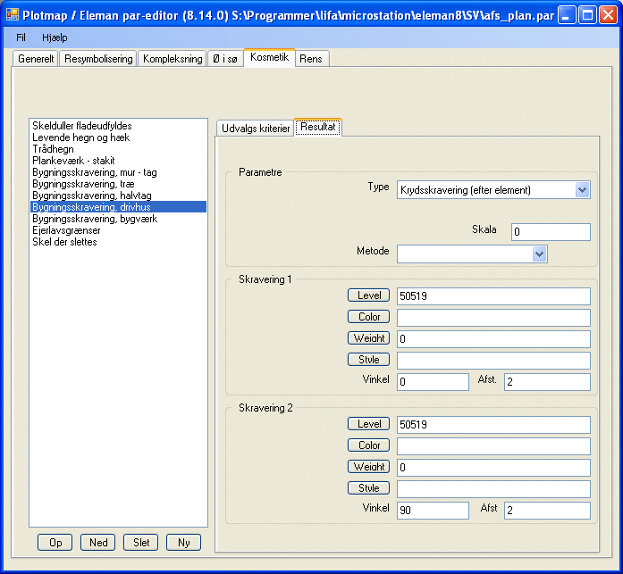
Task: Select 'Levende hegn og hæk' list entry
Action: [x=118, y=137]
